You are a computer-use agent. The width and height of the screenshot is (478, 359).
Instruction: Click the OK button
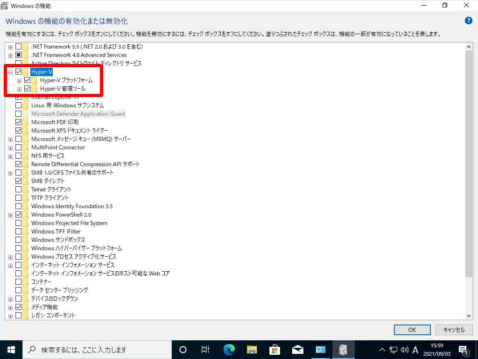click(x=412, y=330)
